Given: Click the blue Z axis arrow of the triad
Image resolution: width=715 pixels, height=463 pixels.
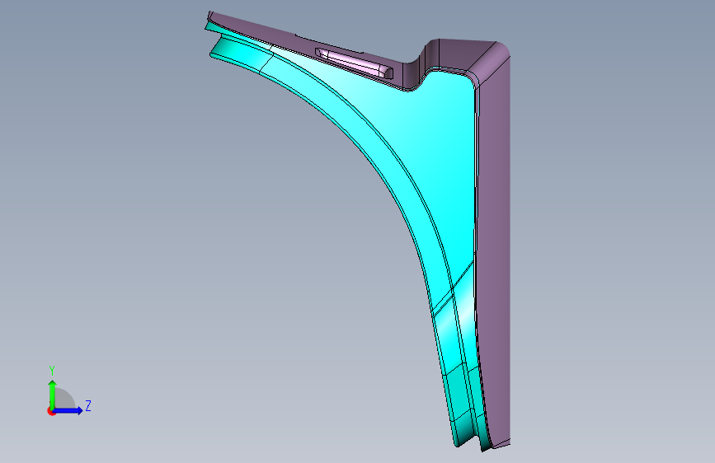Looking at the screenshot, I should [x=68, y=410].
